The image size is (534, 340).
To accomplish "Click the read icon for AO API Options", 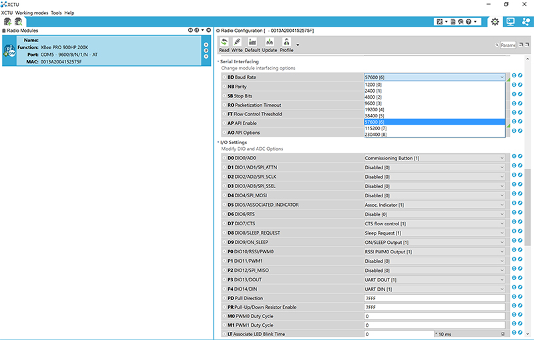I will 514,131.
